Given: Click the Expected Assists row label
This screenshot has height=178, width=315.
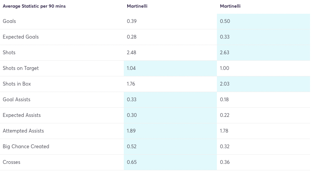Looking at the screenshot, I should click(x=21, y=115).
